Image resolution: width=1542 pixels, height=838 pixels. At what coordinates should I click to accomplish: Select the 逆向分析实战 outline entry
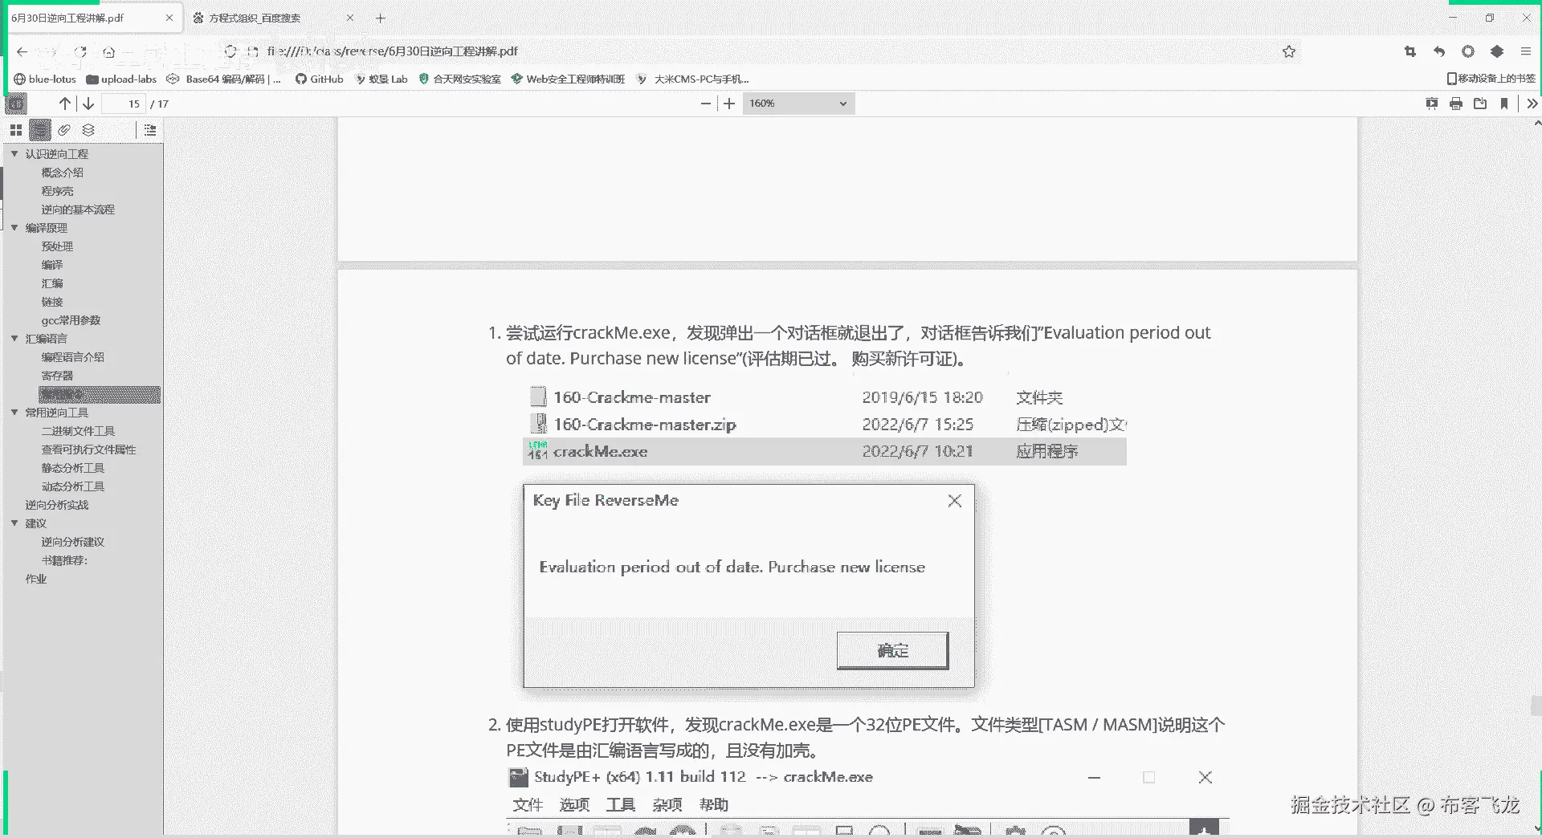click(57, 505)
